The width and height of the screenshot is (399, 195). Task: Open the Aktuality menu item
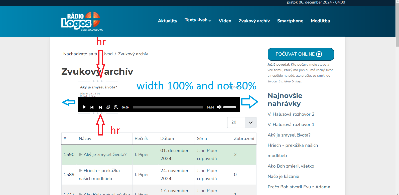(x=168, y=21)
